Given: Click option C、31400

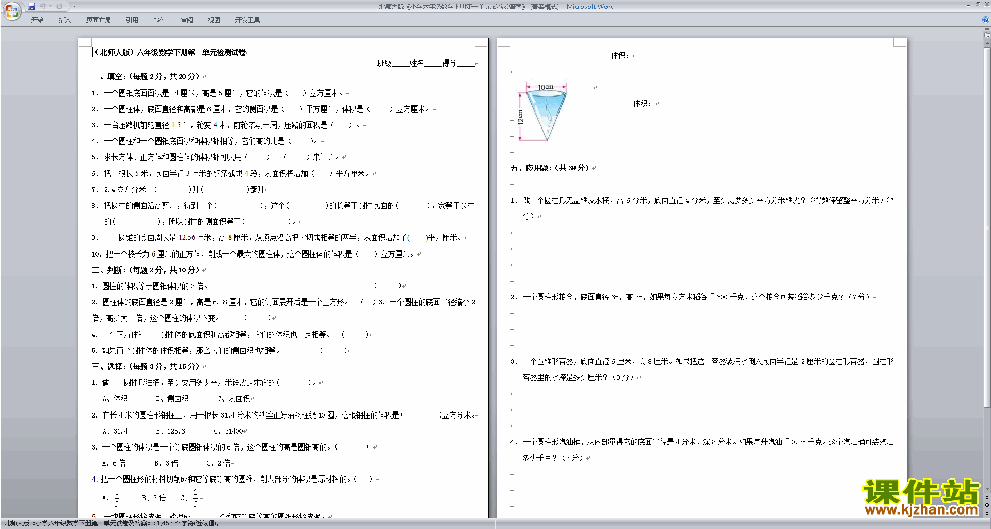Looking at the screenshot, I should (229, 431).
